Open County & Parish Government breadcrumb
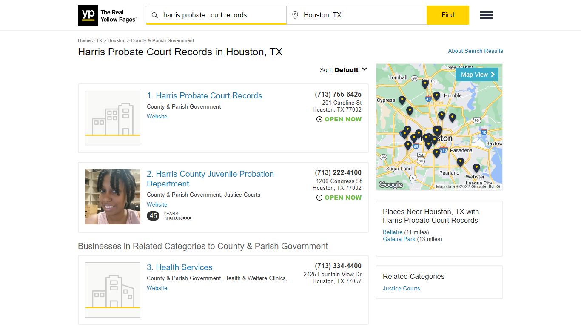The height and width of the screenshot is (327, 581). tap(162, 40)
